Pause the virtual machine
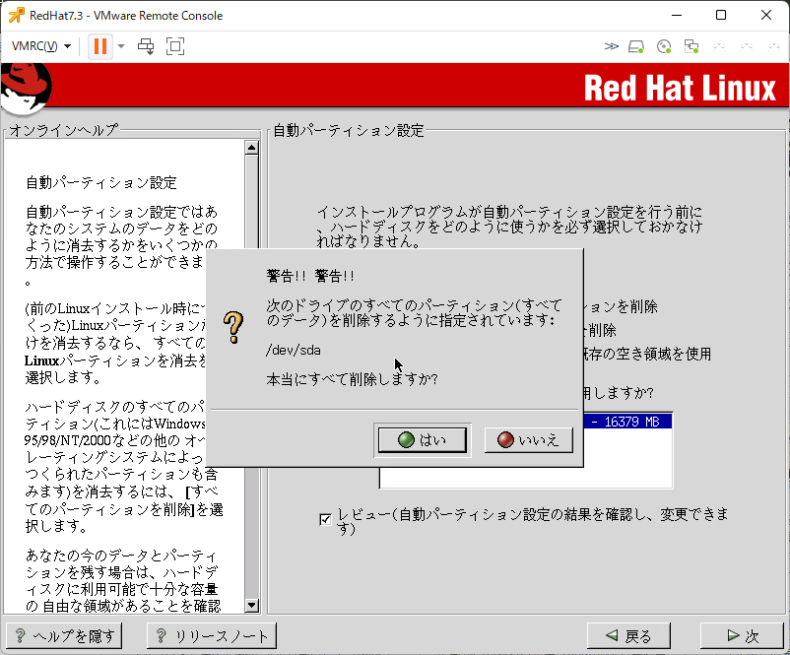 [x=100, y=46]
